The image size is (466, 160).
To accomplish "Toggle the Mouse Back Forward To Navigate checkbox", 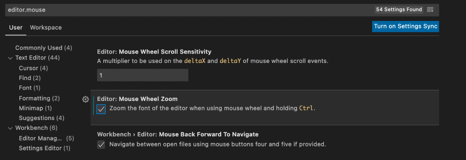I will point(101,145).
